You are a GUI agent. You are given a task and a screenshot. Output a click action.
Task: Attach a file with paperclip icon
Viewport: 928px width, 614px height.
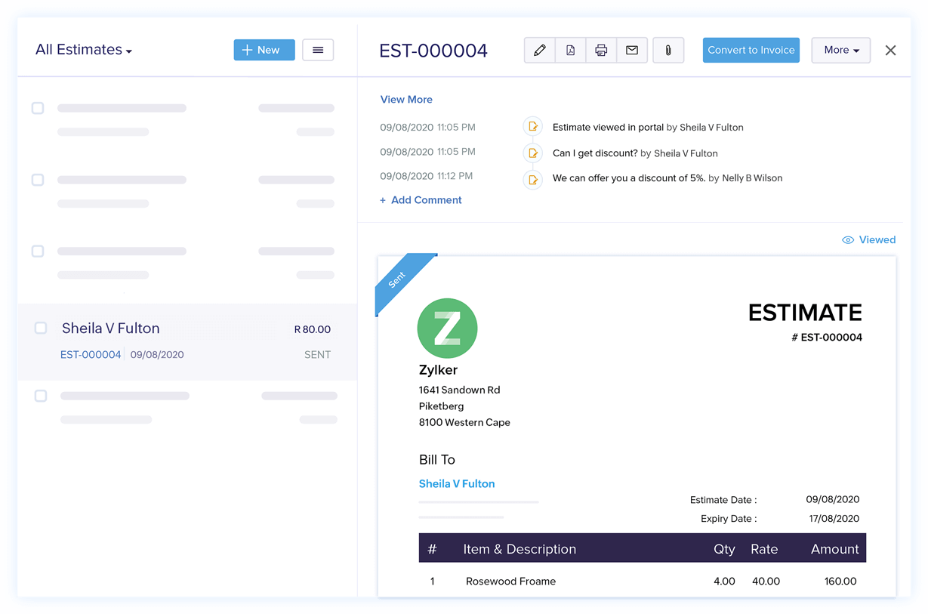tap(668, 51)
